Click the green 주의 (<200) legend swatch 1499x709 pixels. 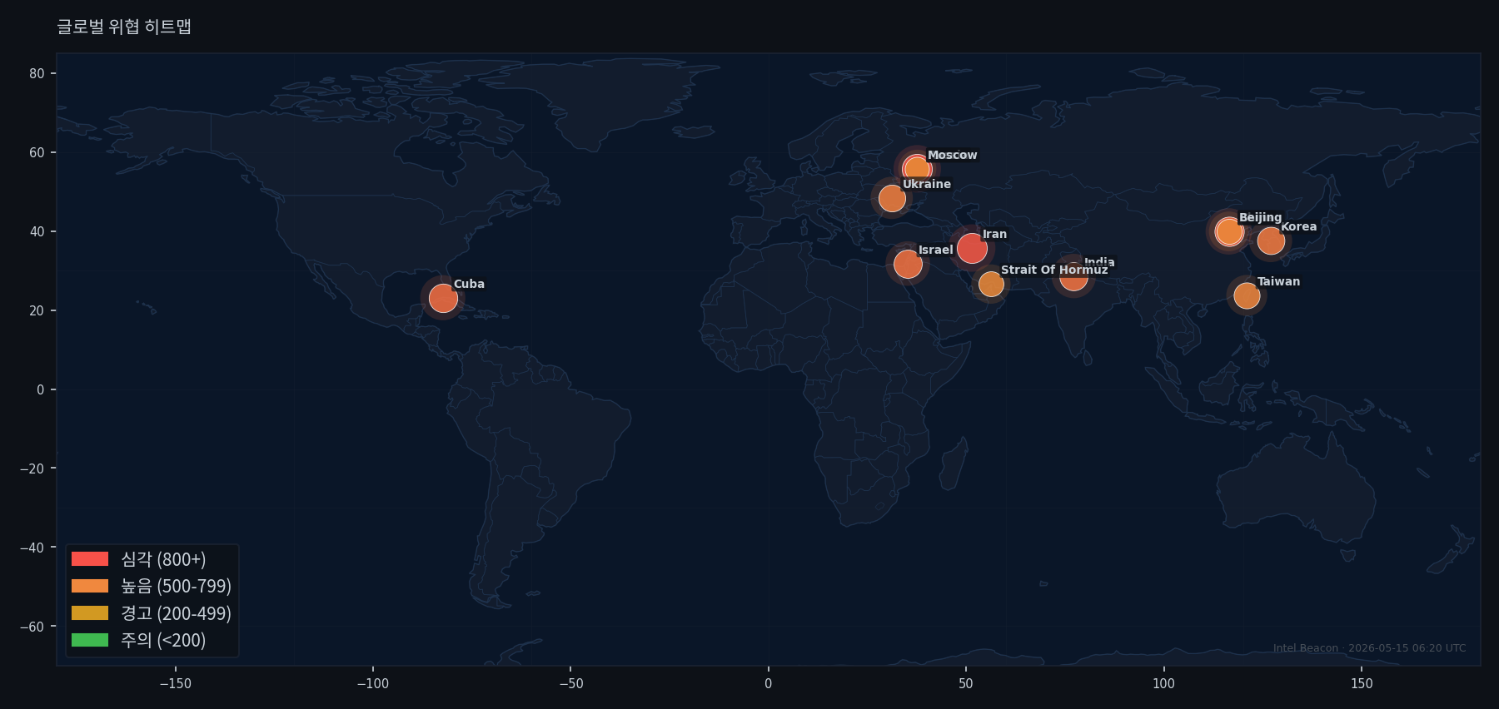90,640
